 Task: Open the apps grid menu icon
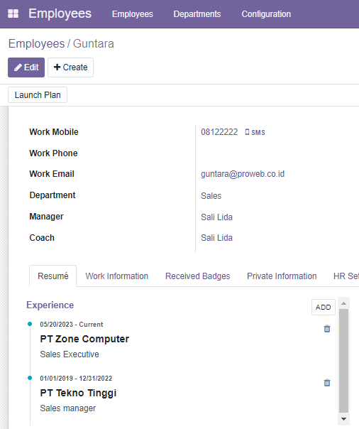click(13, 13)
